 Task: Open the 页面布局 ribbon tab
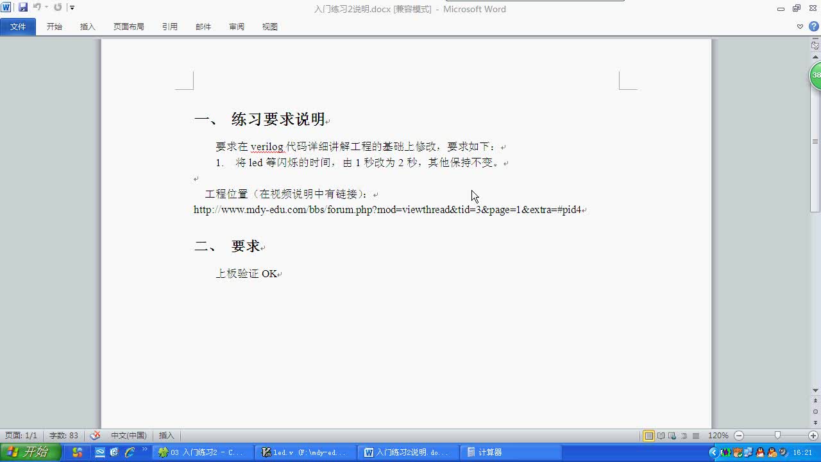129,27
